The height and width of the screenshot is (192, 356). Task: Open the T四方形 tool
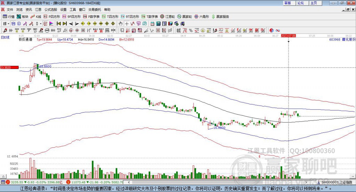tap(110, 17)
